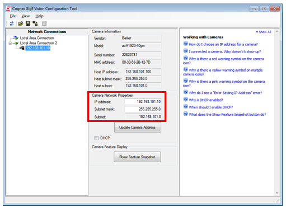
Task: Click the MAC address field 00-30-53-2B-12-7D
Action: click(141, 62)
